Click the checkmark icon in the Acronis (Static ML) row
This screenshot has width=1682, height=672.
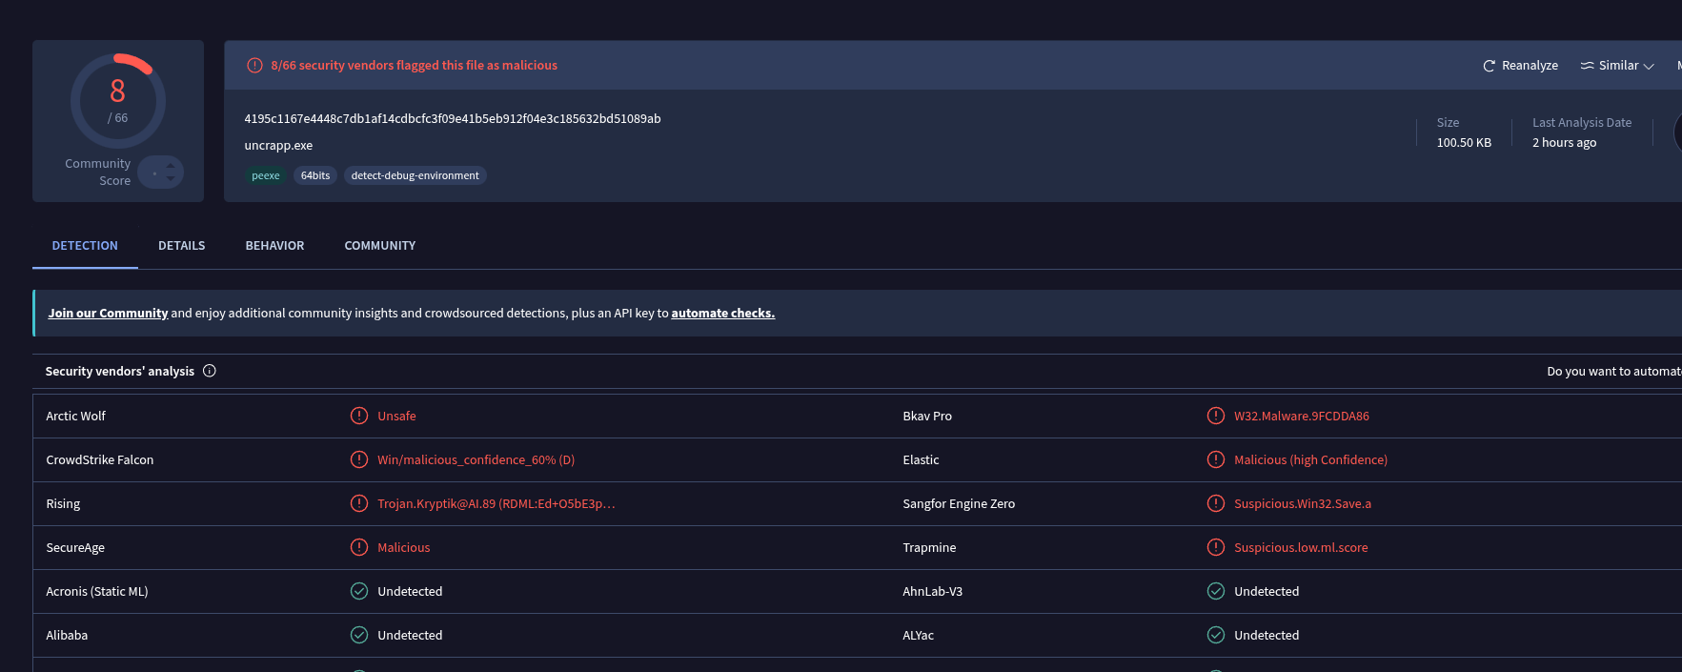(359, 591)
